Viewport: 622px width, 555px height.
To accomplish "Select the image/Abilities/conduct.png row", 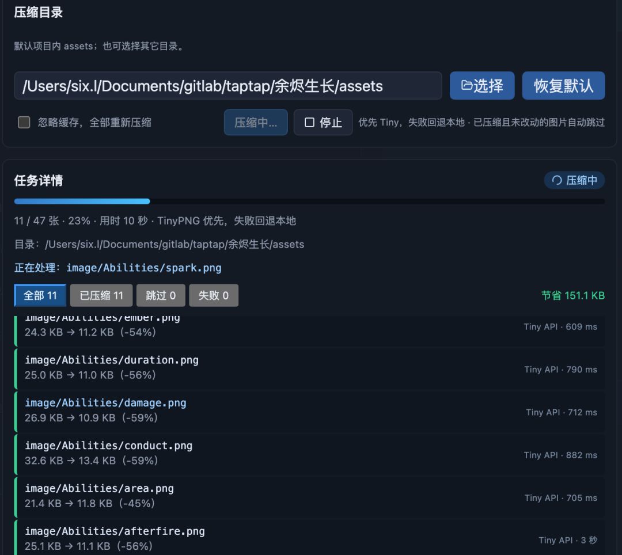I will click(309, 454).
